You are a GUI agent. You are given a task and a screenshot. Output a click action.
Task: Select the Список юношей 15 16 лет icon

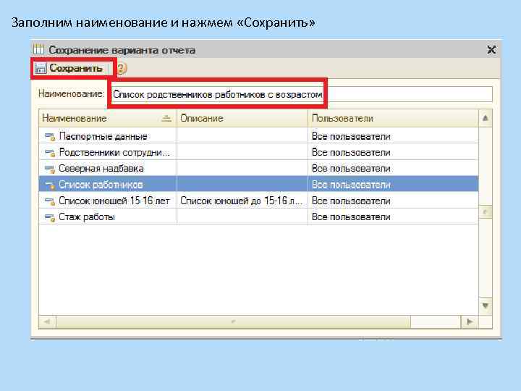50,201
